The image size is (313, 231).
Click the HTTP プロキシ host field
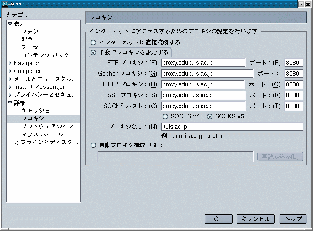pos(203,84)
